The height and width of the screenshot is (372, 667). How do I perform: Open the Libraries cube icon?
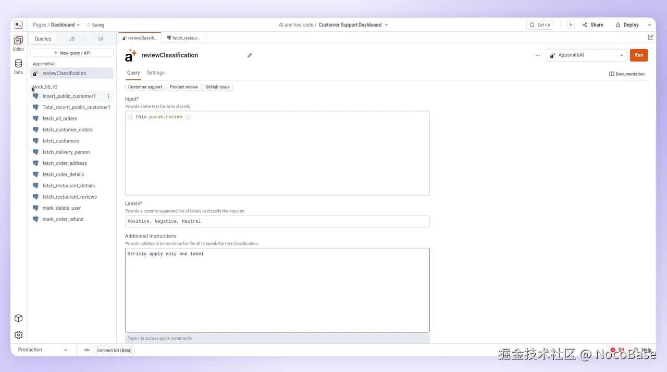[x=18, y=318]
